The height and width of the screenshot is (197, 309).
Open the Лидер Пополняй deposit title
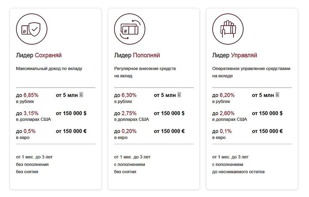coord(137,55)
